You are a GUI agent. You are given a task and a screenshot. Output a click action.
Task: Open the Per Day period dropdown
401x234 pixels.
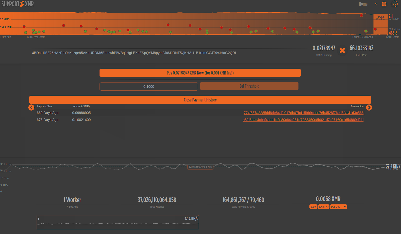338,207
